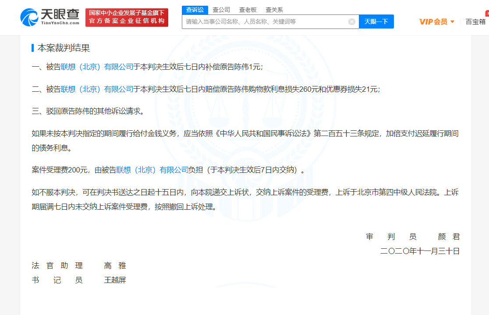The width and height of the screenshot is (489, 315).
Task: Click the date 二〇二〇年十一月三十日
Action: click(420, 251)
